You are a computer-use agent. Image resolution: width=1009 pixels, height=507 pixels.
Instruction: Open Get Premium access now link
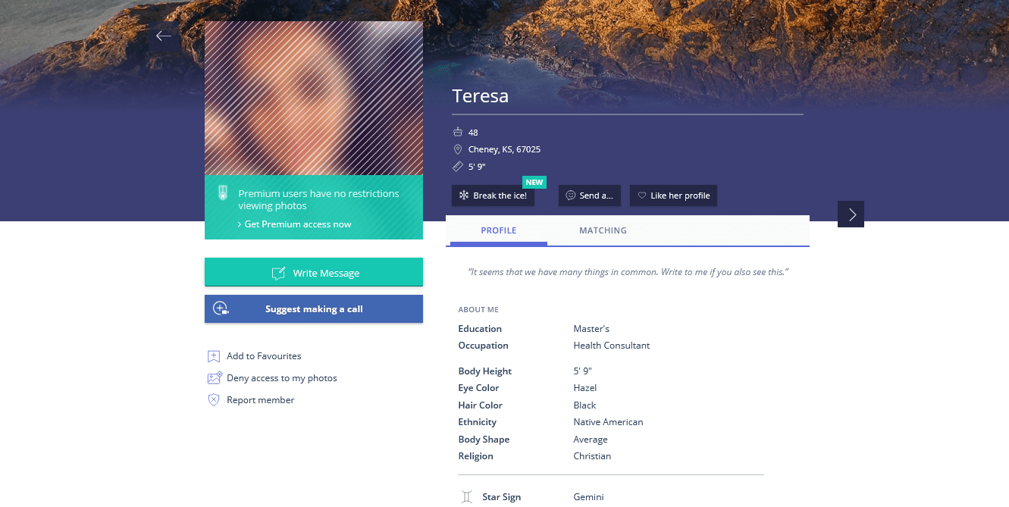point(294,224)
